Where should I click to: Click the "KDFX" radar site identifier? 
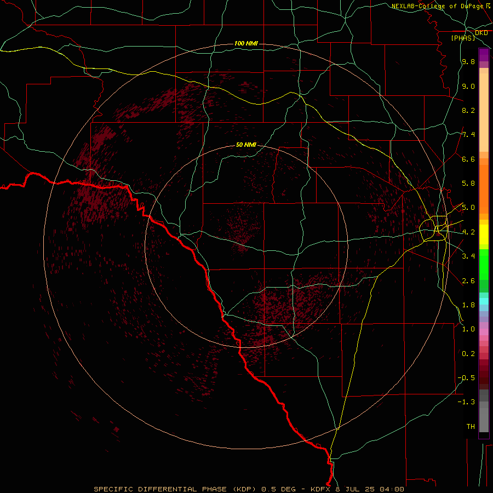pyautogui.click(x=320, y=489)
